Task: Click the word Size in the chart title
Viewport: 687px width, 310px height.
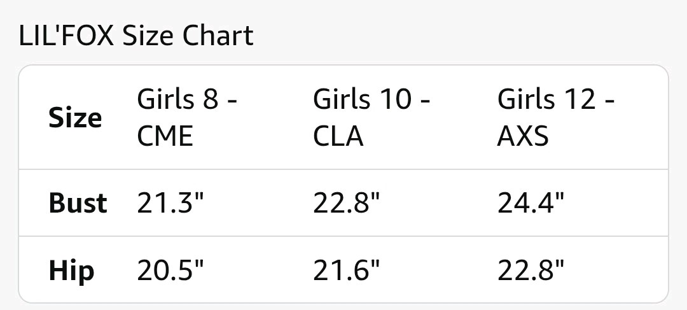Action: (x=149, y=36)
